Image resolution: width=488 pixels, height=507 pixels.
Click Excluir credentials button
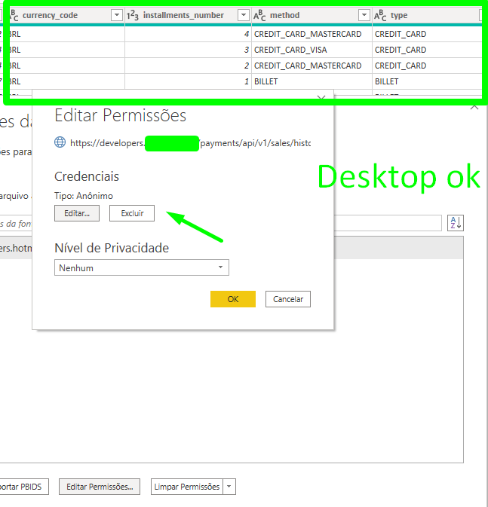pos(132,213)
